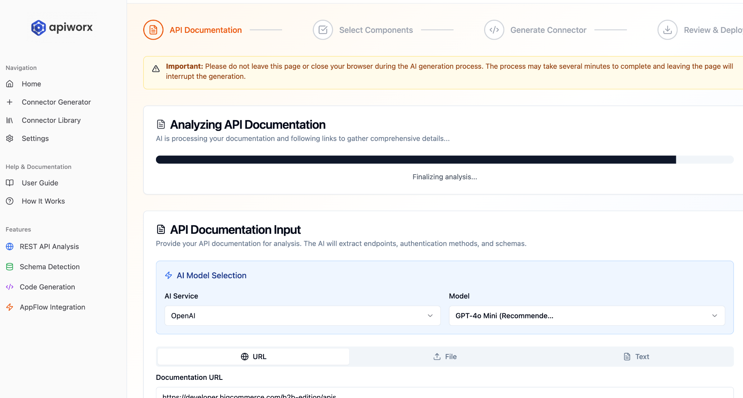Switch to the File input tab
Image resolution: width=743 pixels, height=398 pixels.
(445, 356)
